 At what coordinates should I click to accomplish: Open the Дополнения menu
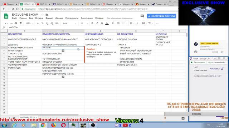point(87,18)
